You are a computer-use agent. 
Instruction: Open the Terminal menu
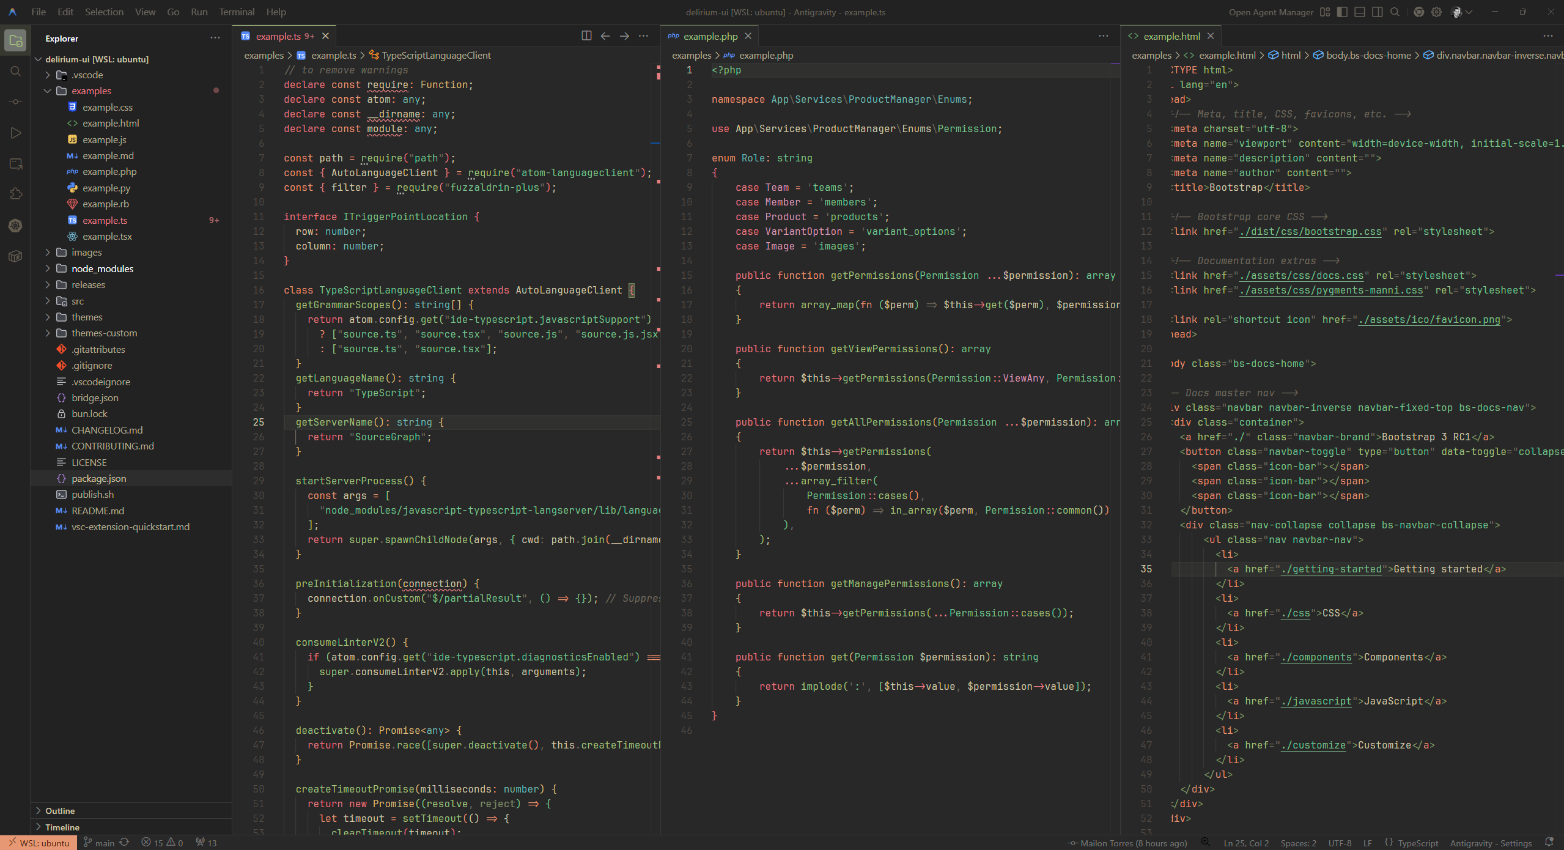237,12
